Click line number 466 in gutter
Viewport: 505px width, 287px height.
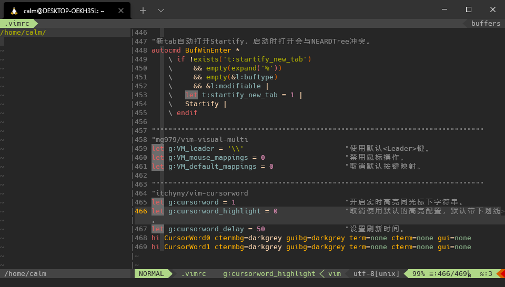pos(141,211)
